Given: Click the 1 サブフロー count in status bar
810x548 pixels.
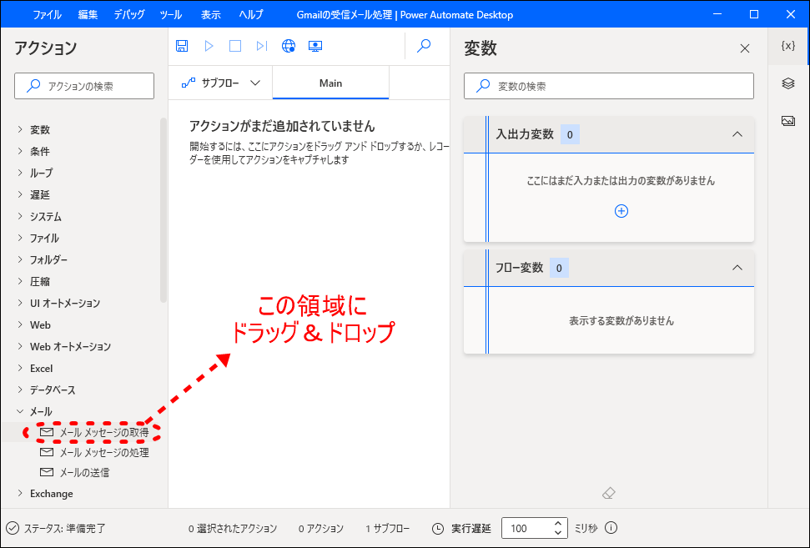Looking at the screenshot, I should [x=387, y=528].
